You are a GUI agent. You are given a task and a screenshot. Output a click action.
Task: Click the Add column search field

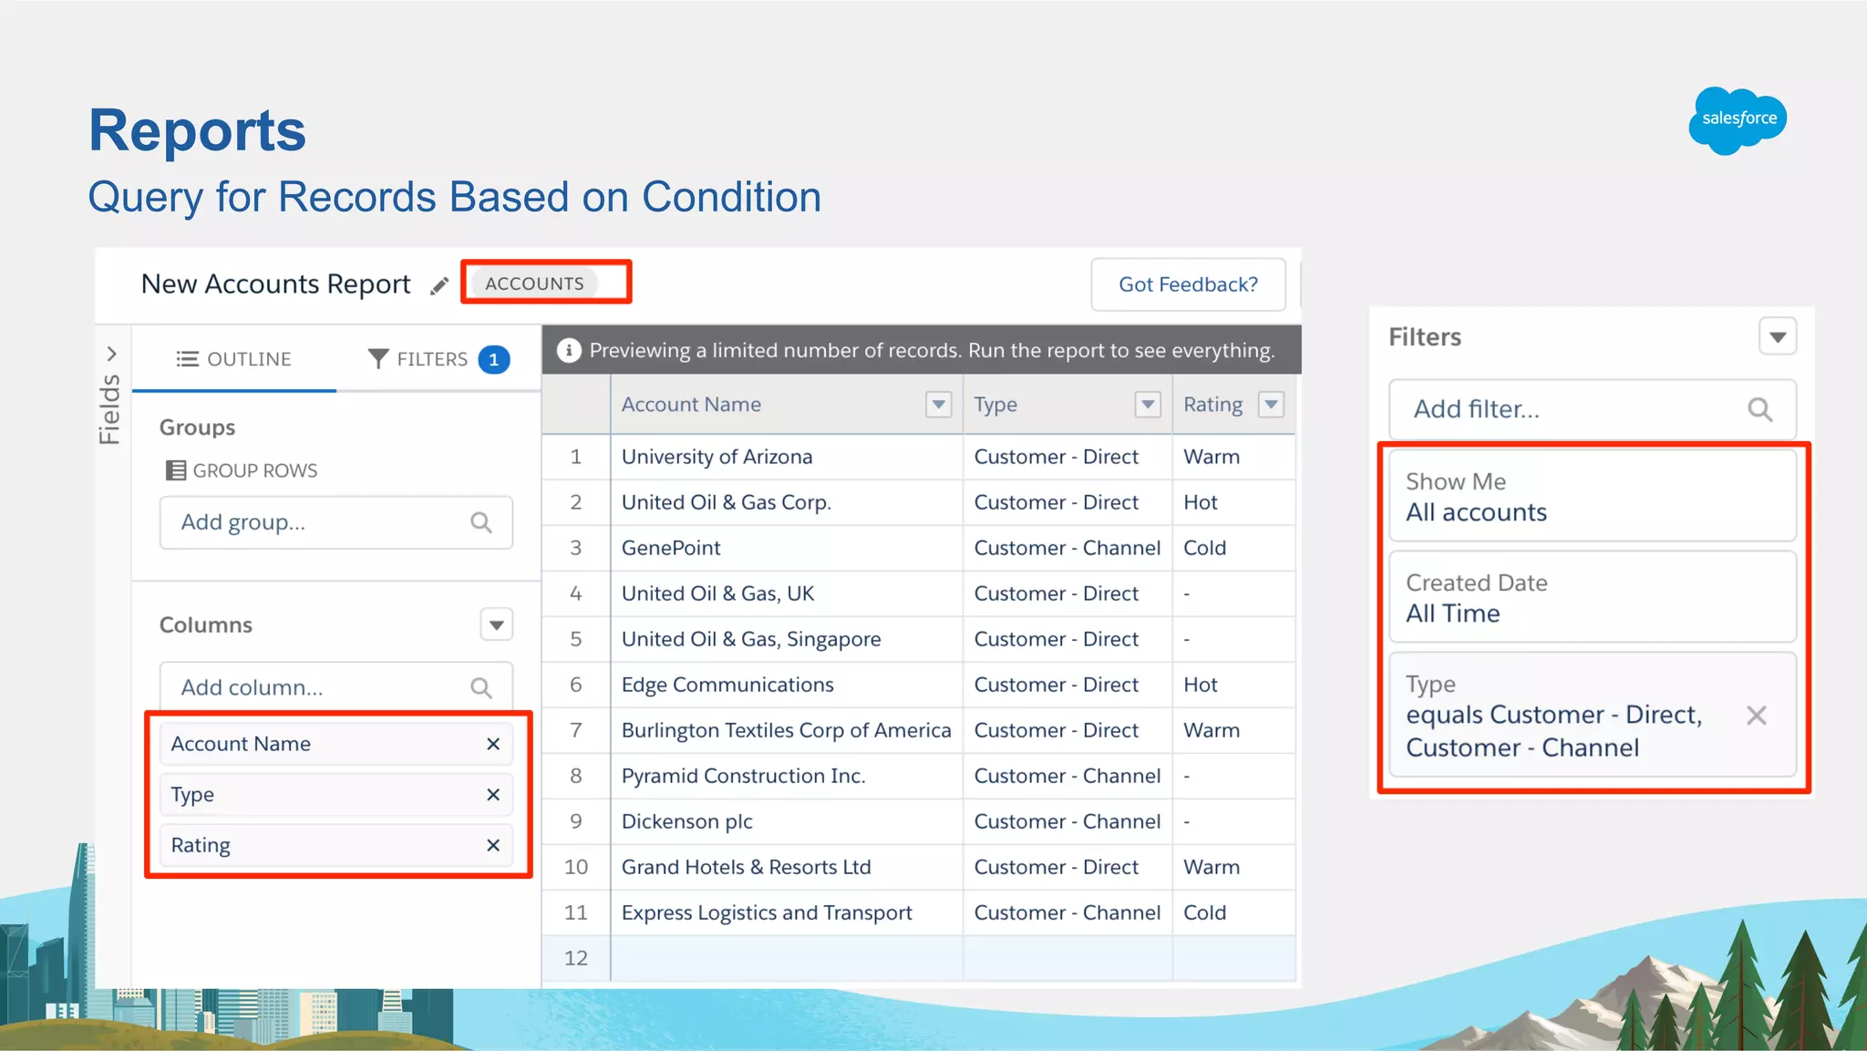(336, 687)
